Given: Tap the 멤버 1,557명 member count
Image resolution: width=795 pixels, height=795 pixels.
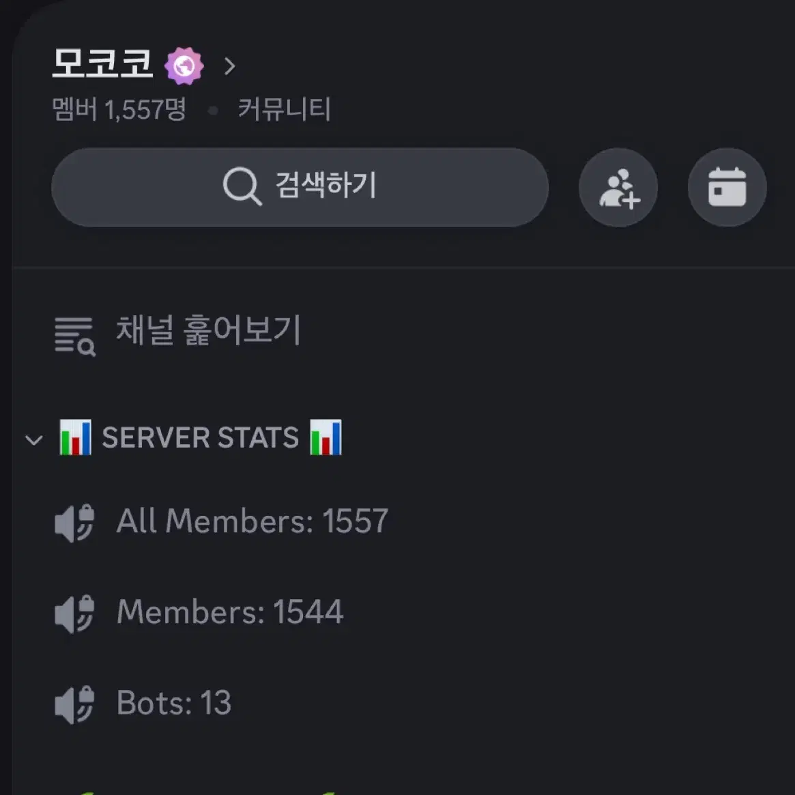Looking at the screenshot, I should point(119,109).
